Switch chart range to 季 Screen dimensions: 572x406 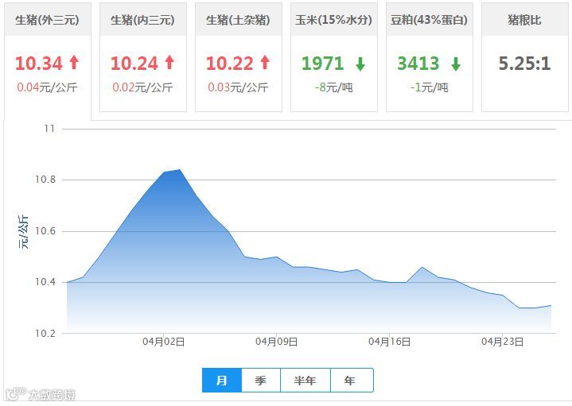(261, 380)
